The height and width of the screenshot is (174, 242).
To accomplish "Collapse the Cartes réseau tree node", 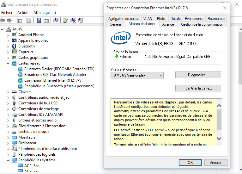I will (8, 63).
